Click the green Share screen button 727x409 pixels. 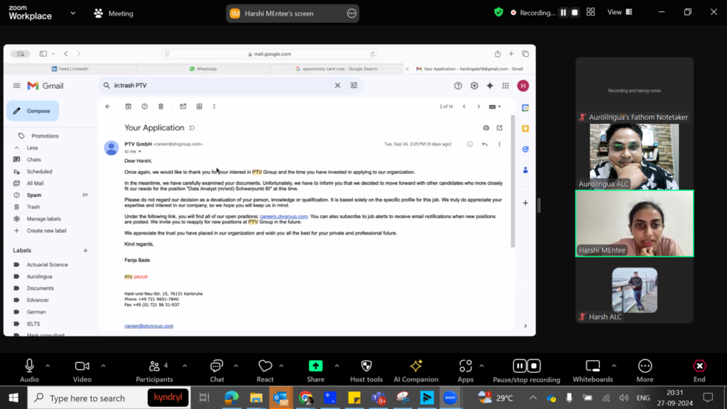click(x=315, y=366)
